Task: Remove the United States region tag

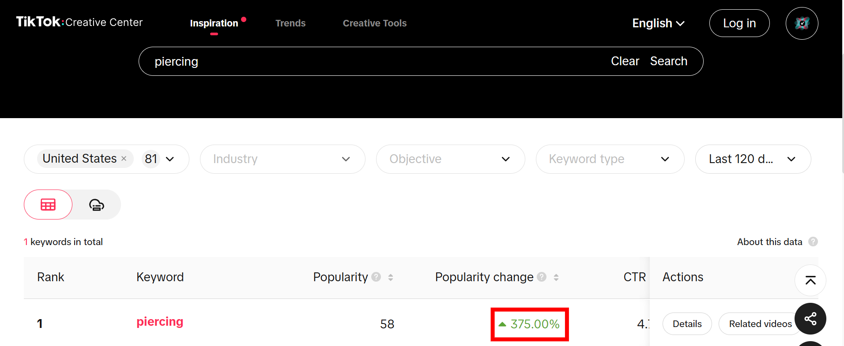Action: (124, 159)
